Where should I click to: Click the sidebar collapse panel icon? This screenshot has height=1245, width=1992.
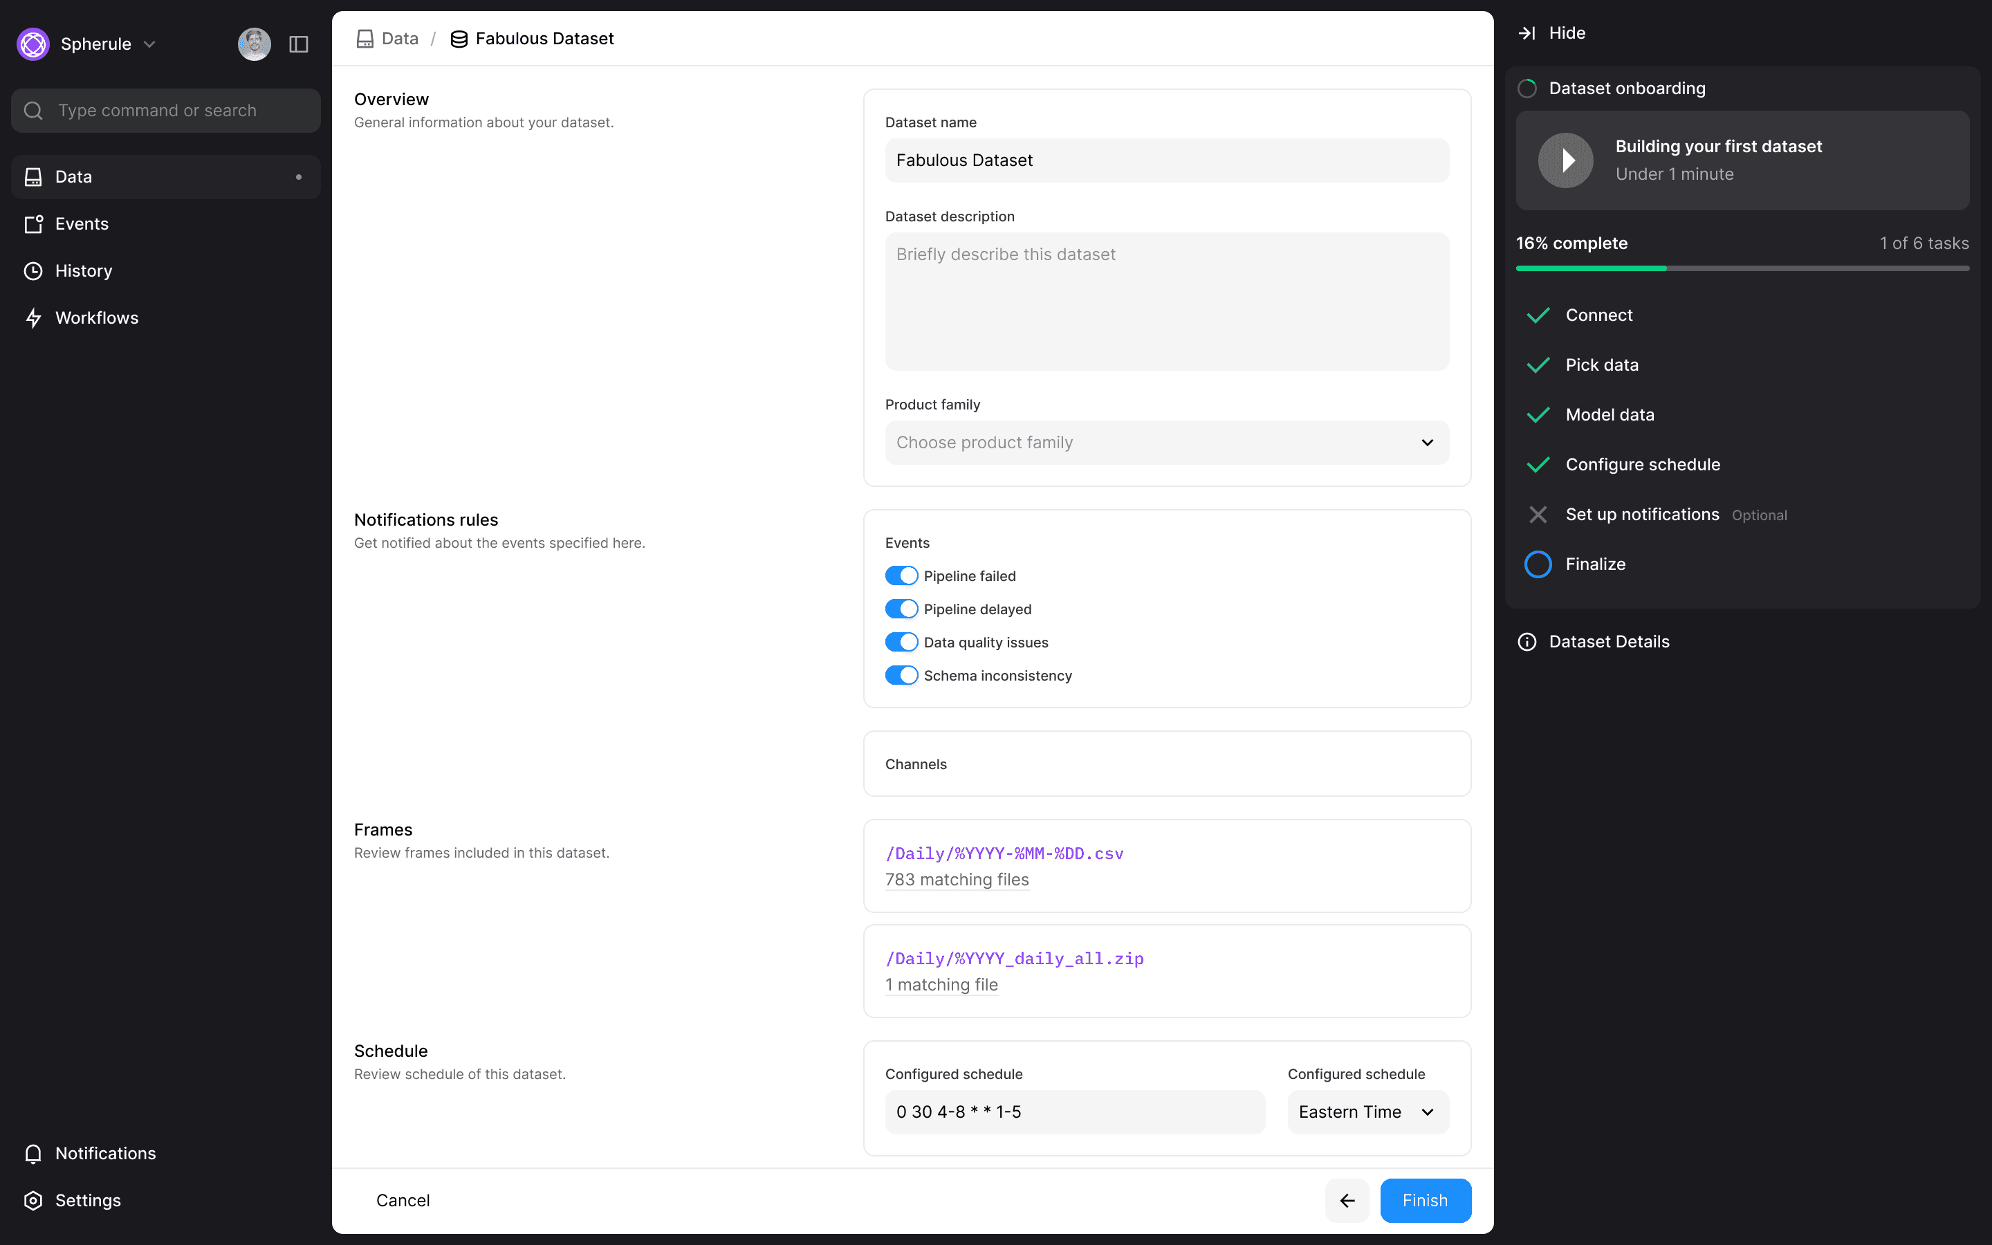tap(299, 44)
